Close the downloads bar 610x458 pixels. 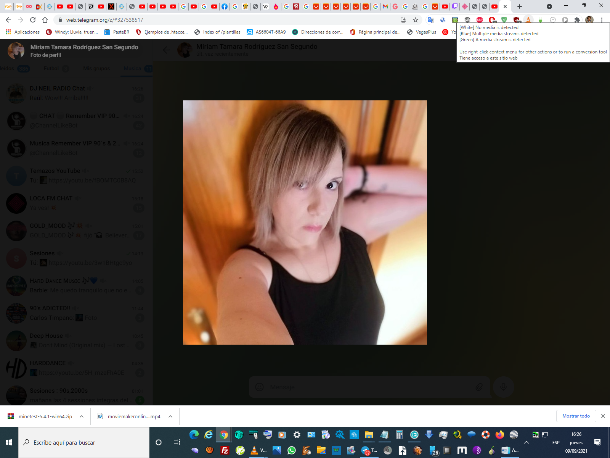(603, 416)
